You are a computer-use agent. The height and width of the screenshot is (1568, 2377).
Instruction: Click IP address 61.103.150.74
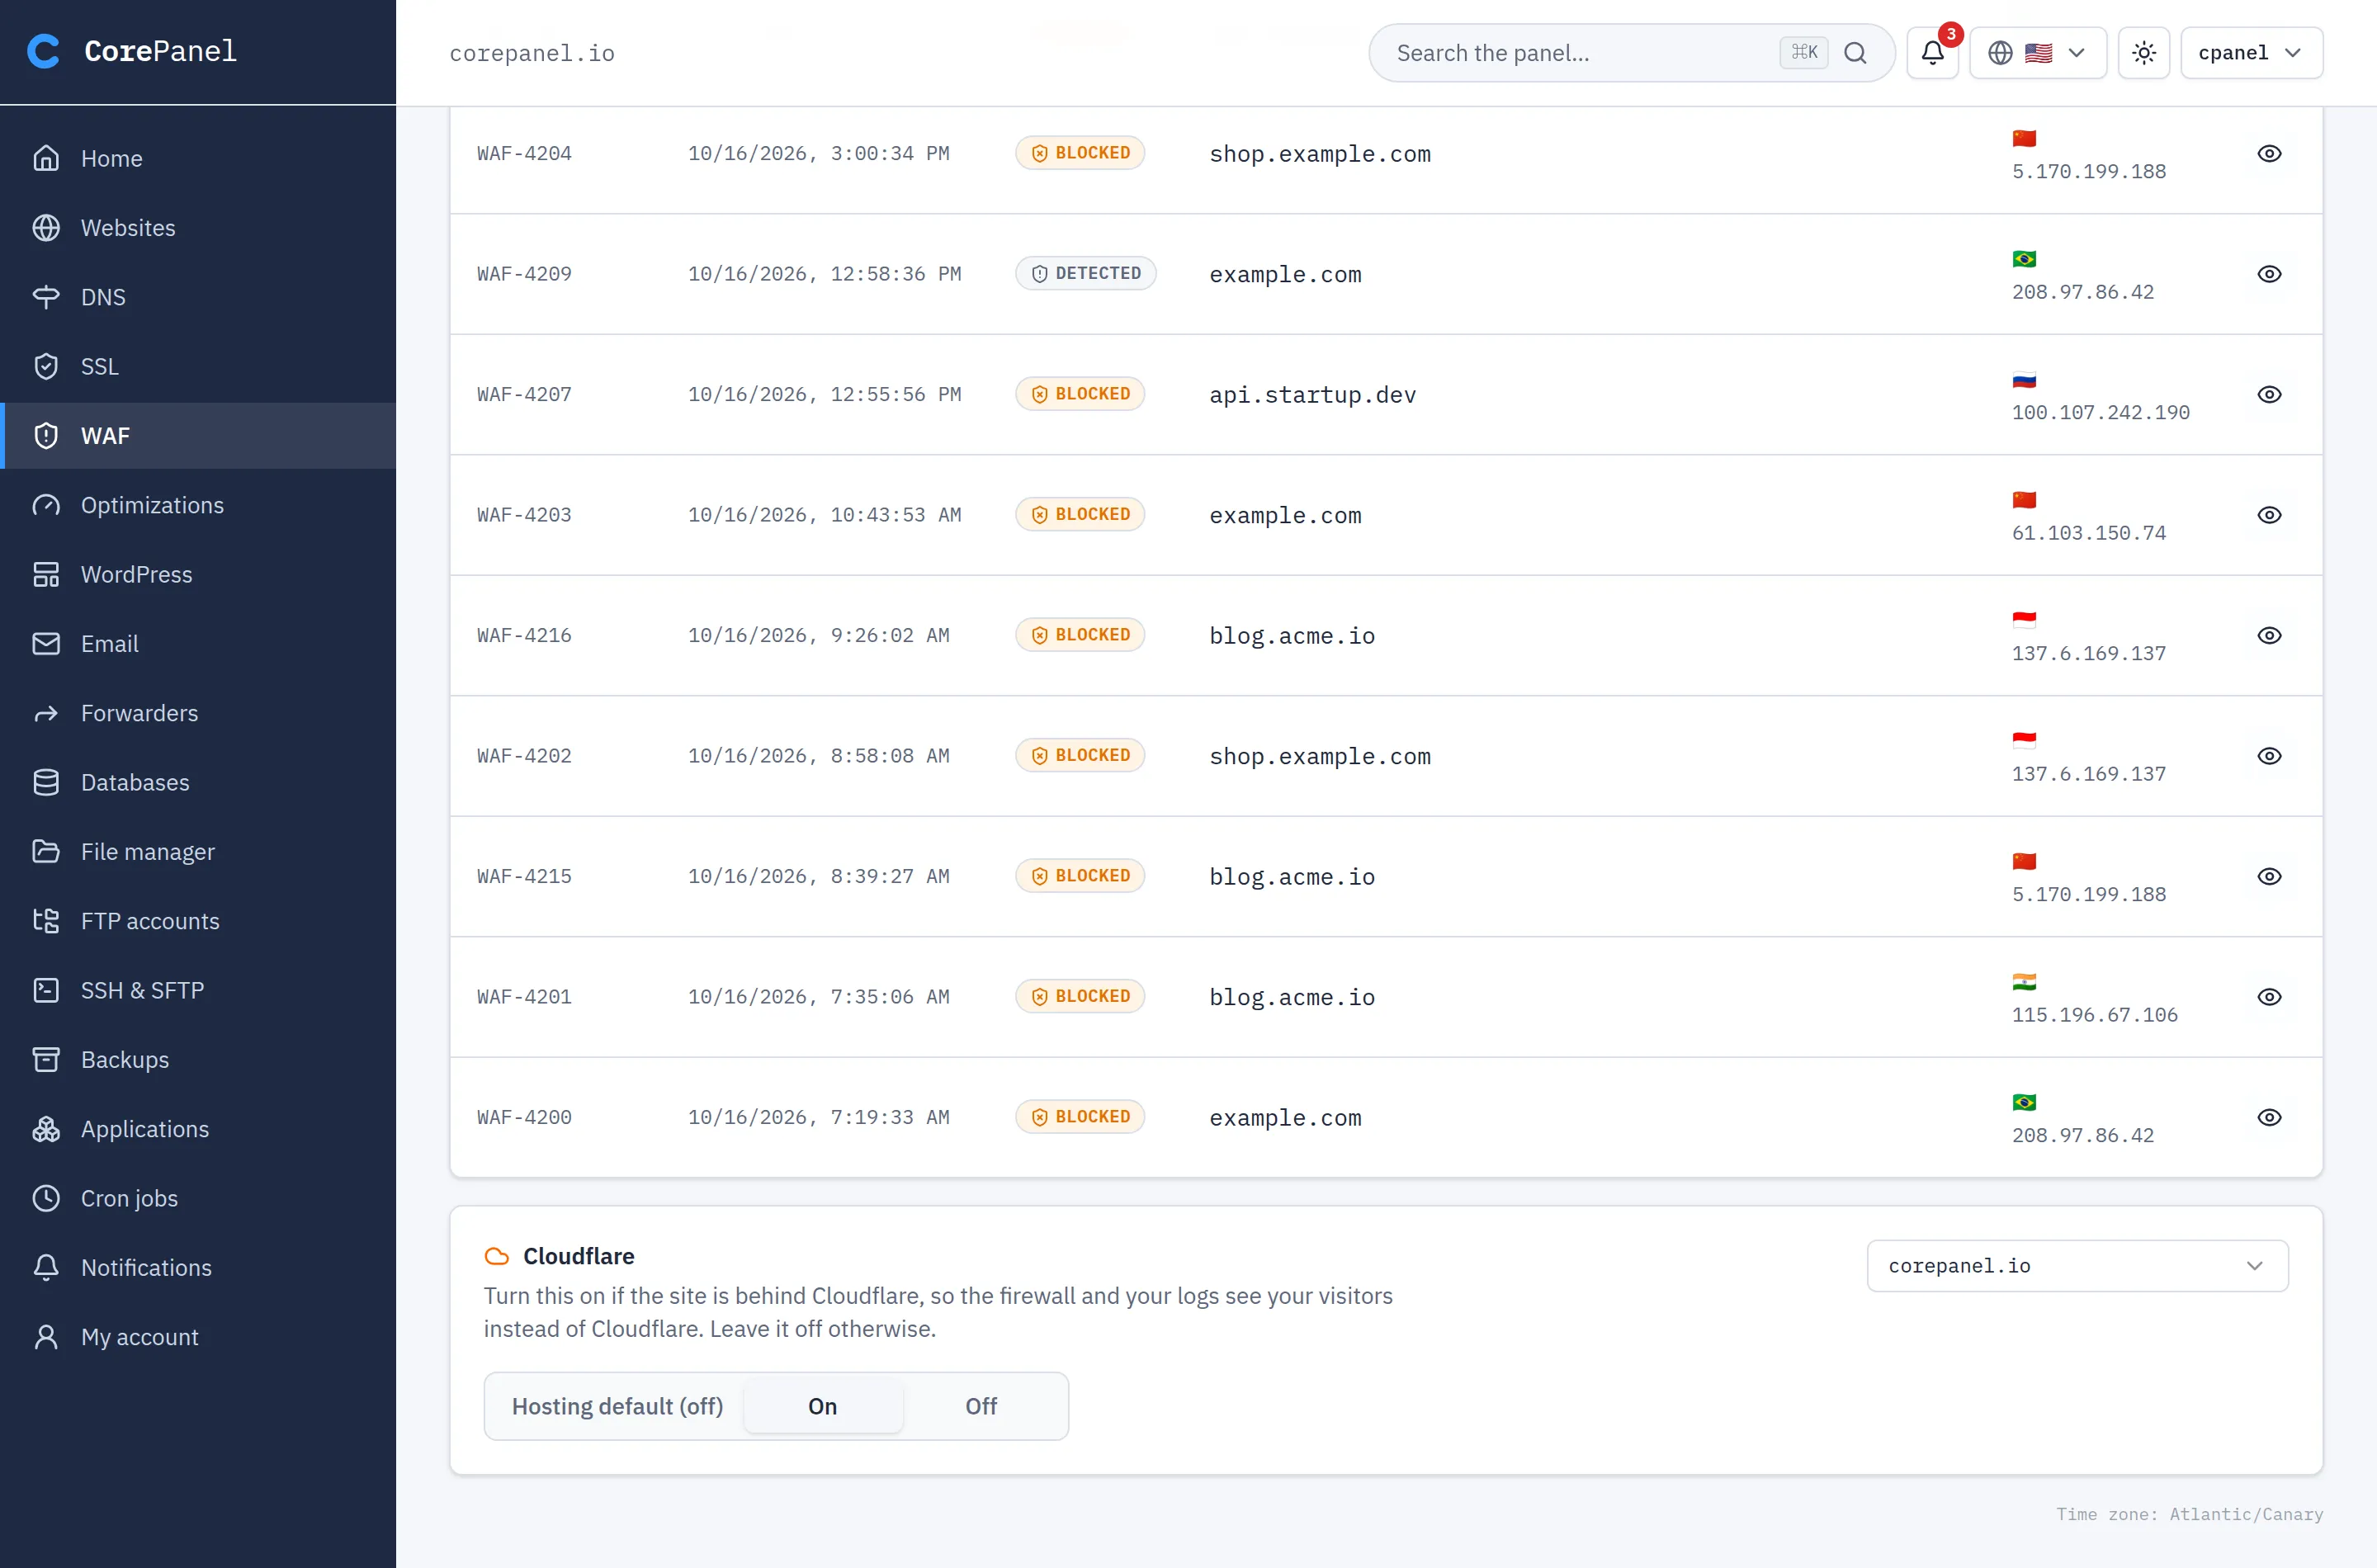click(2088, 532)
